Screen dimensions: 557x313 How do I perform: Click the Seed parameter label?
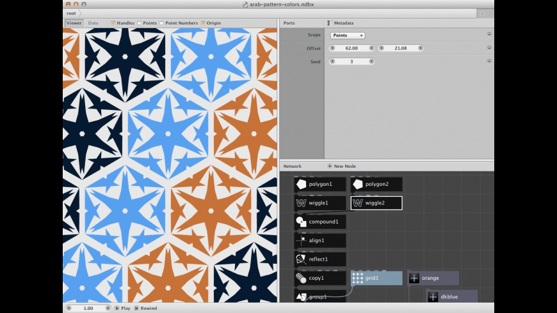coord(316,62)
